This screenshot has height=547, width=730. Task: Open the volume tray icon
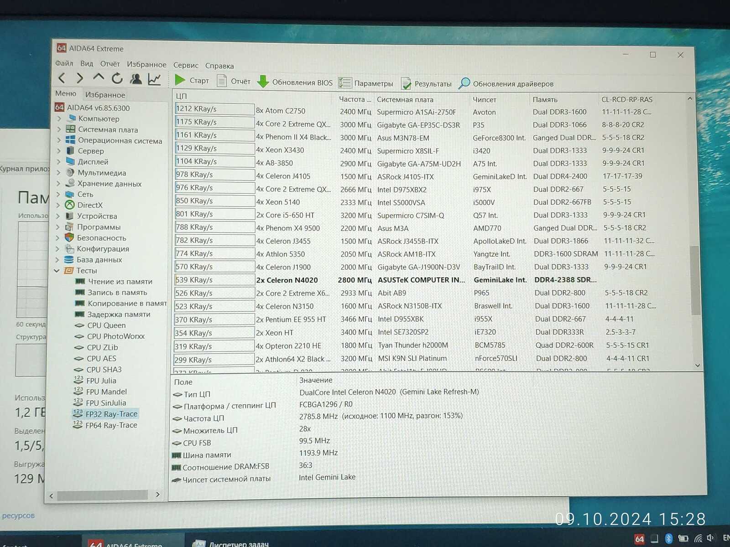pos(710,538)
